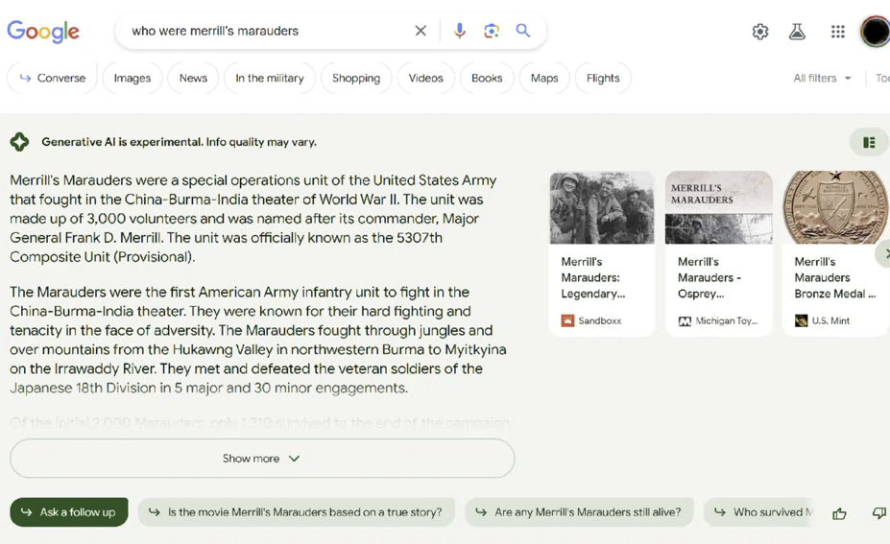Switch to Videos results
Viewport: 890px width, 544px height.
tap(425, 79)
